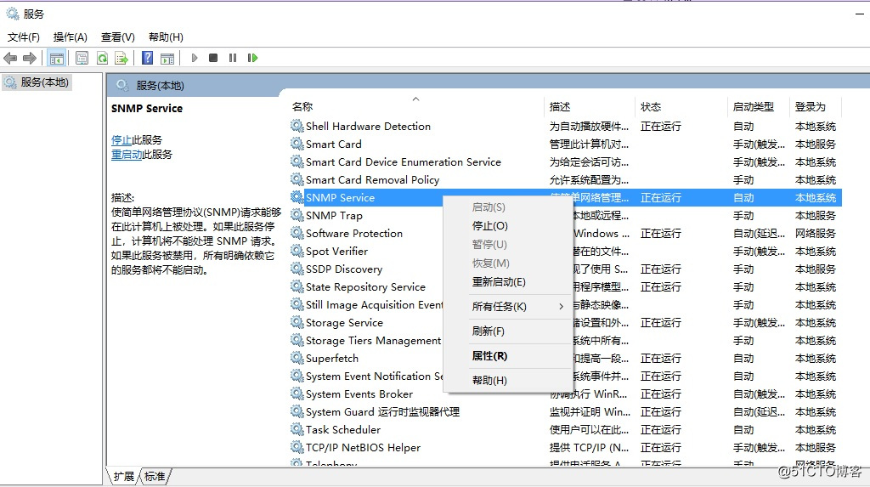Viewport: 870px width, 487px height.
Task: Click the Forward arrow toolbar icon
Action: tap(30, 58)
